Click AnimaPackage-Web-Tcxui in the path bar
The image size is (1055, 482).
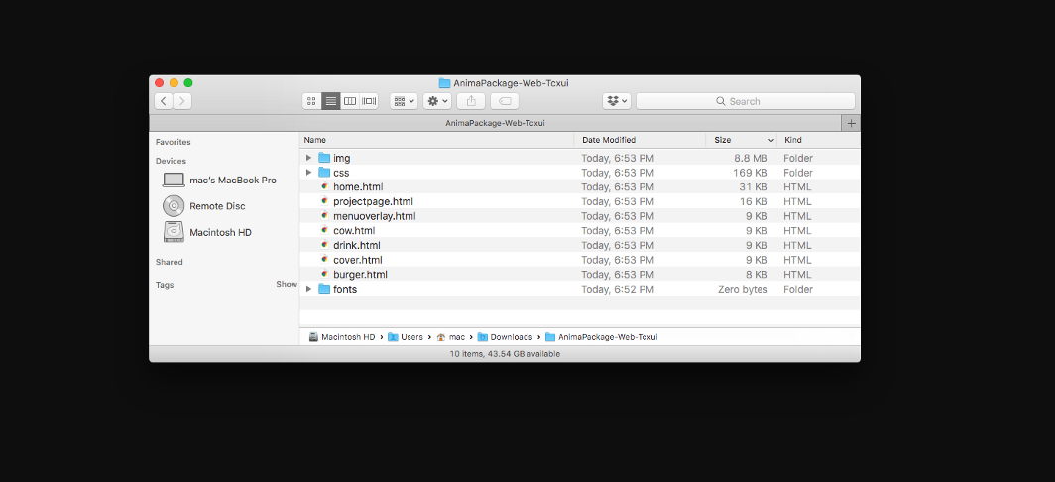(601, 337)
